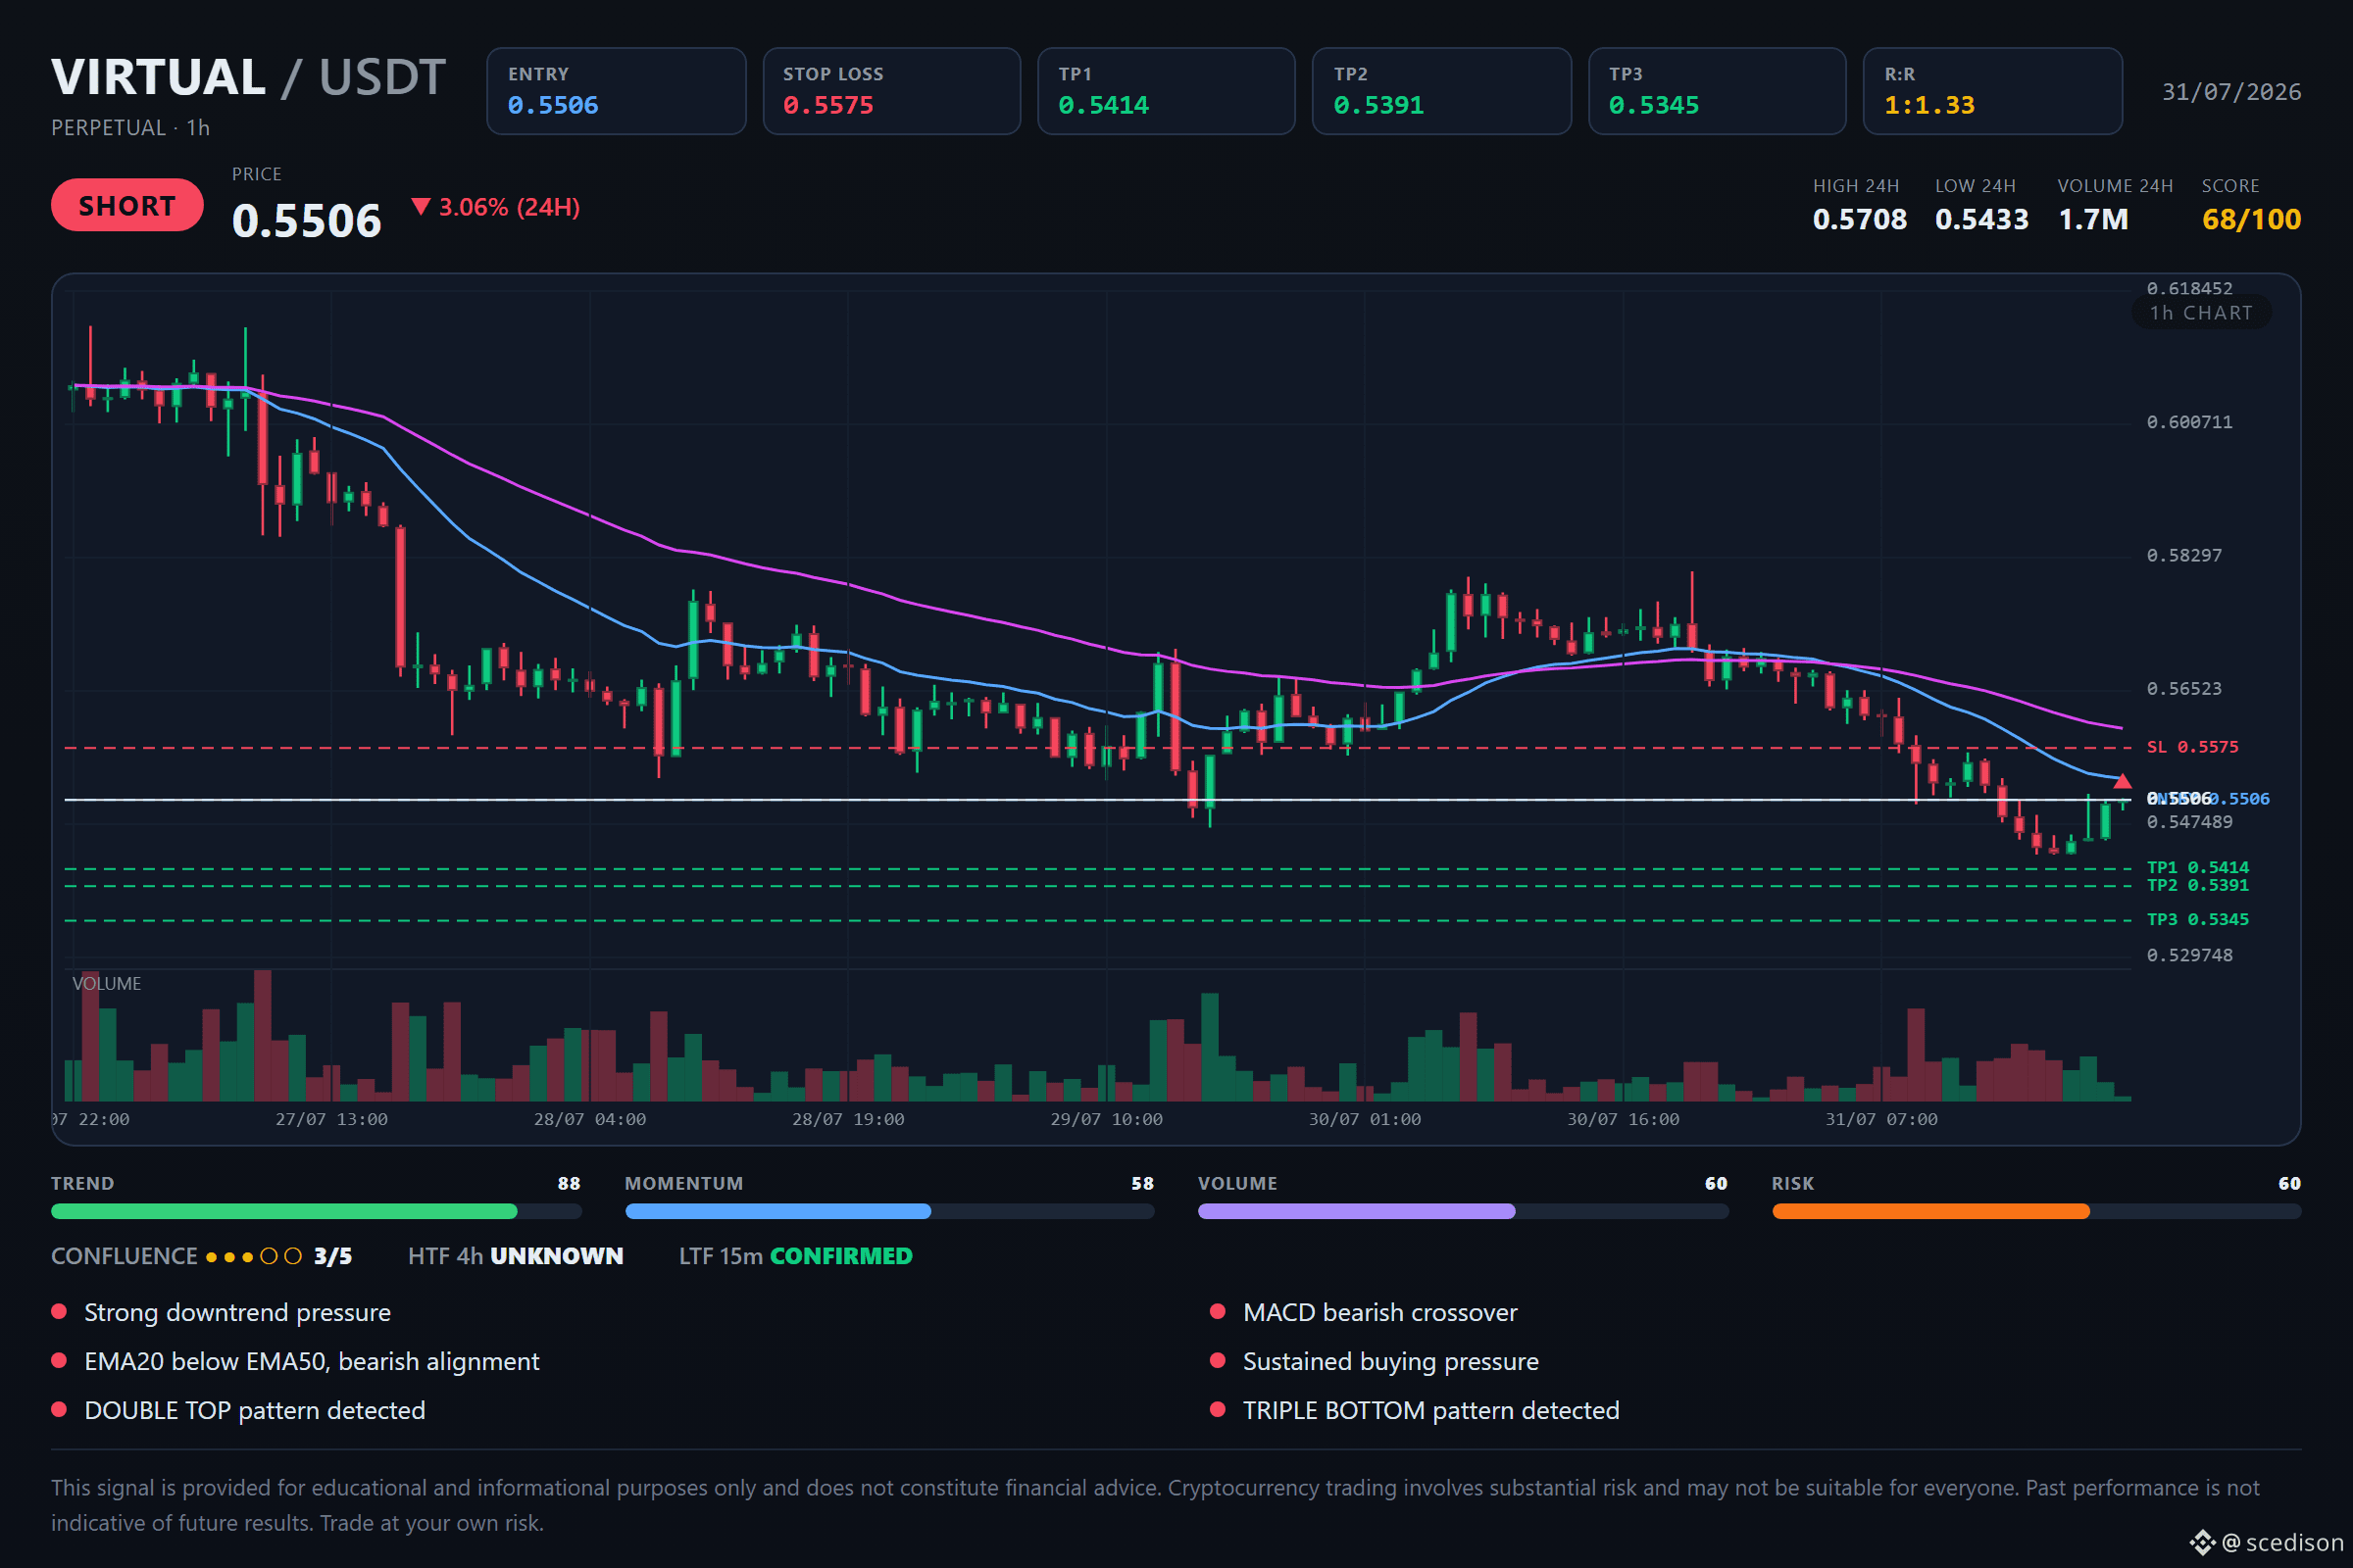Select the TP3 card in the header
2353x1568 pixels.
point(1718,91)
